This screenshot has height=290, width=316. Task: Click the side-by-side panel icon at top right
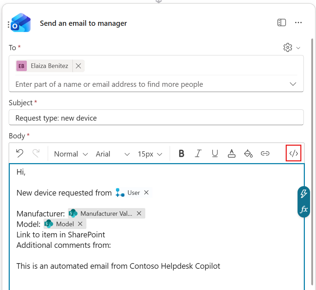coord(281,22)
